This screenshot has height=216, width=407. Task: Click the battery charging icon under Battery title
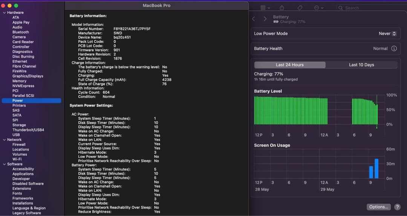click(276, 22)
